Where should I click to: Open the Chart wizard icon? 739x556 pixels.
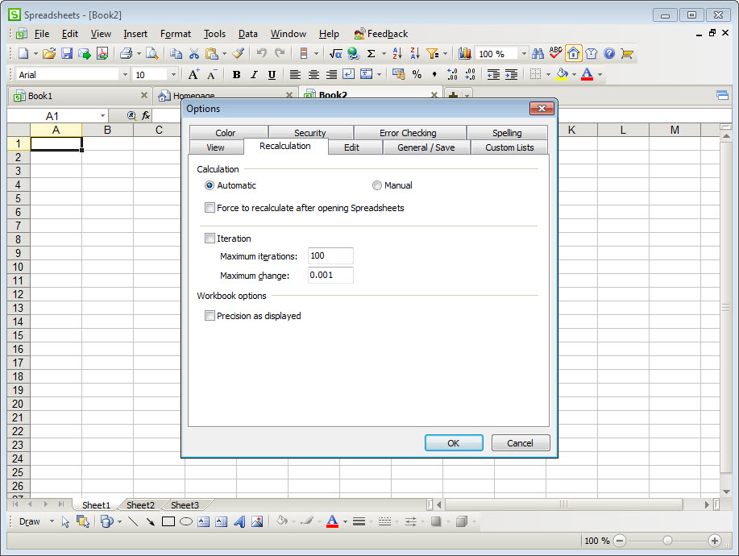click(465, 54)
